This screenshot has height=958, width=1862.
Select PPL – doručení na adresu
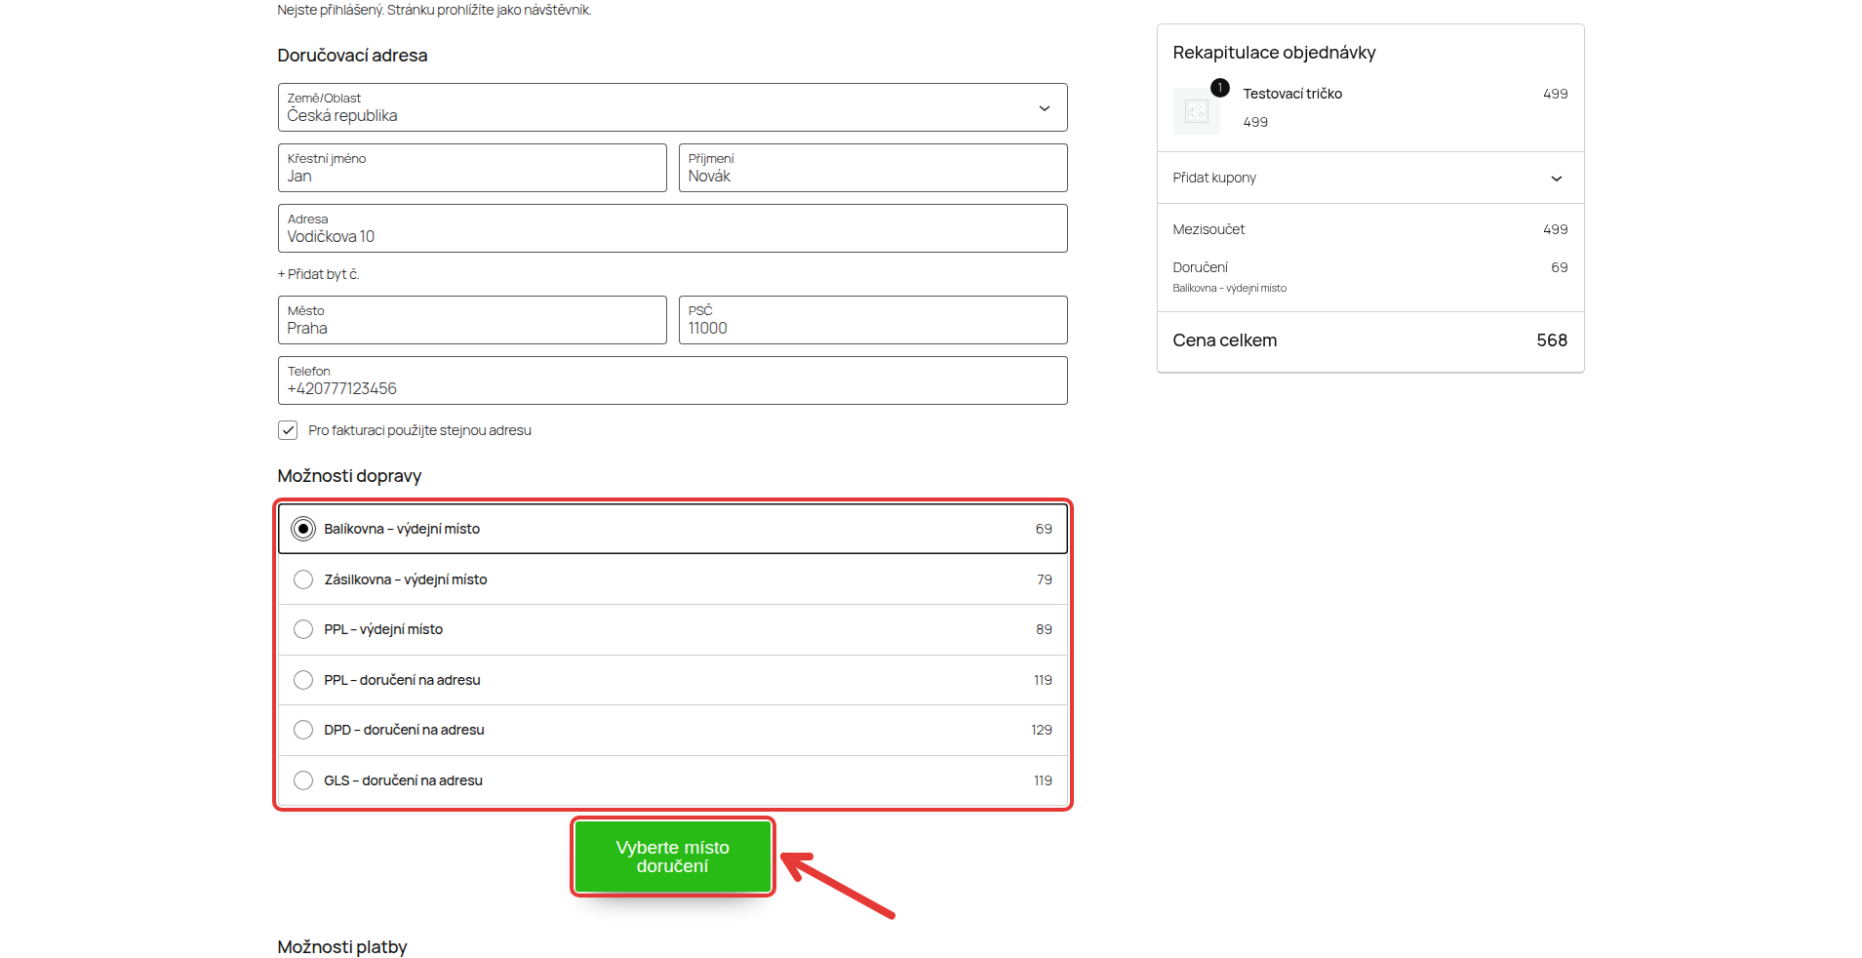[672, 680]
